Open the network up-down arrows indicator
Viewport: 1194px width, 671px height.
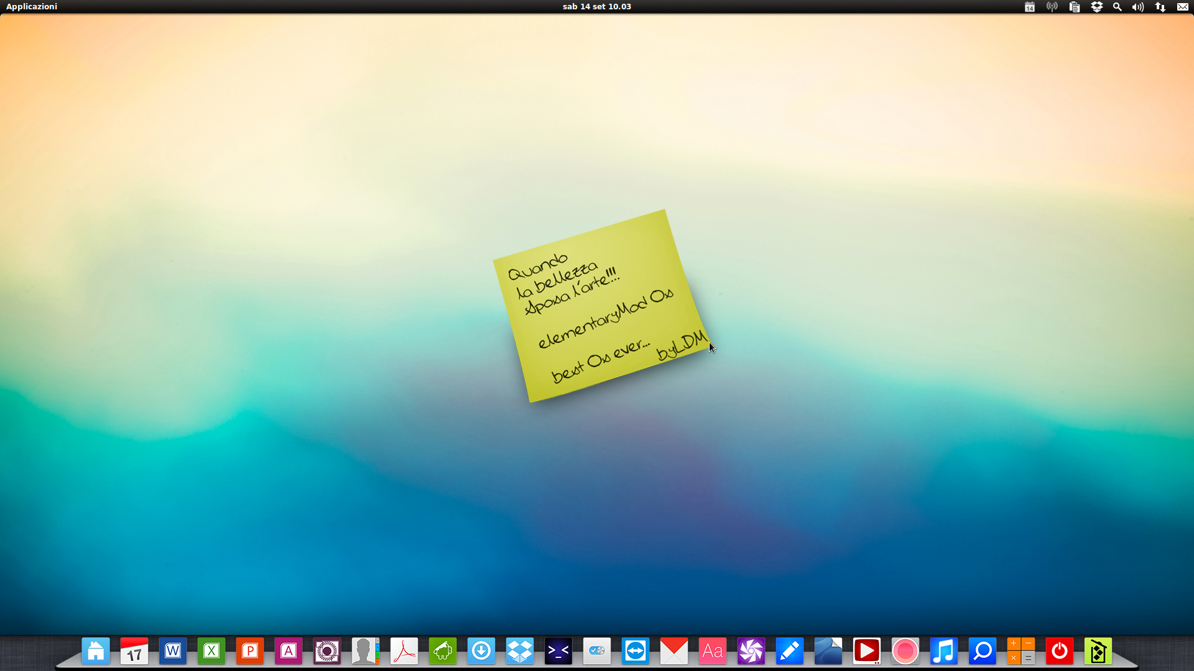click(1160, 7)
